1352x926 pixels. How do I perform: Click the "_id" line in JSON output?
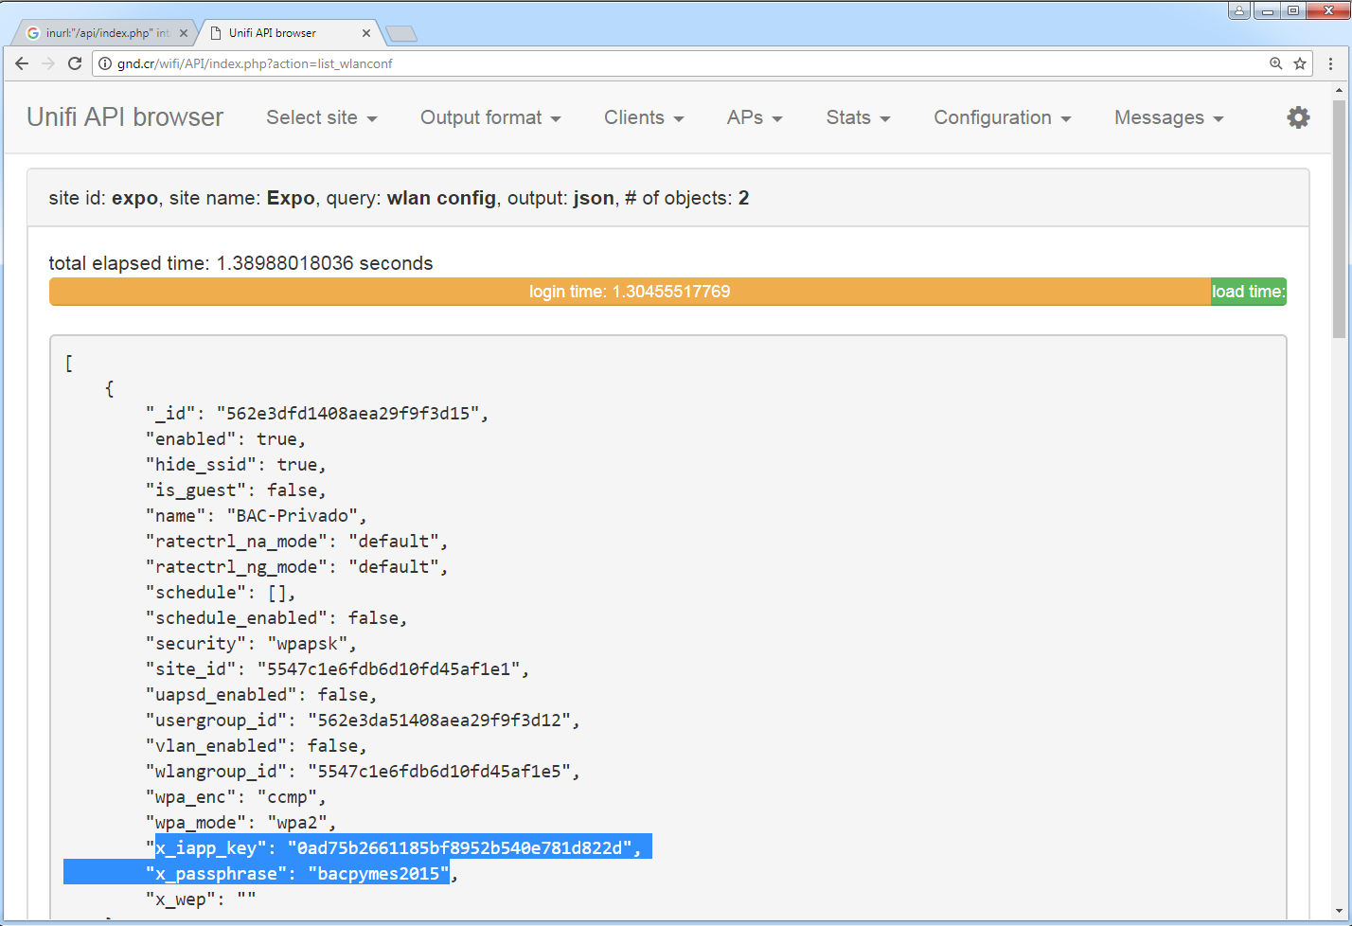point(317,414)
